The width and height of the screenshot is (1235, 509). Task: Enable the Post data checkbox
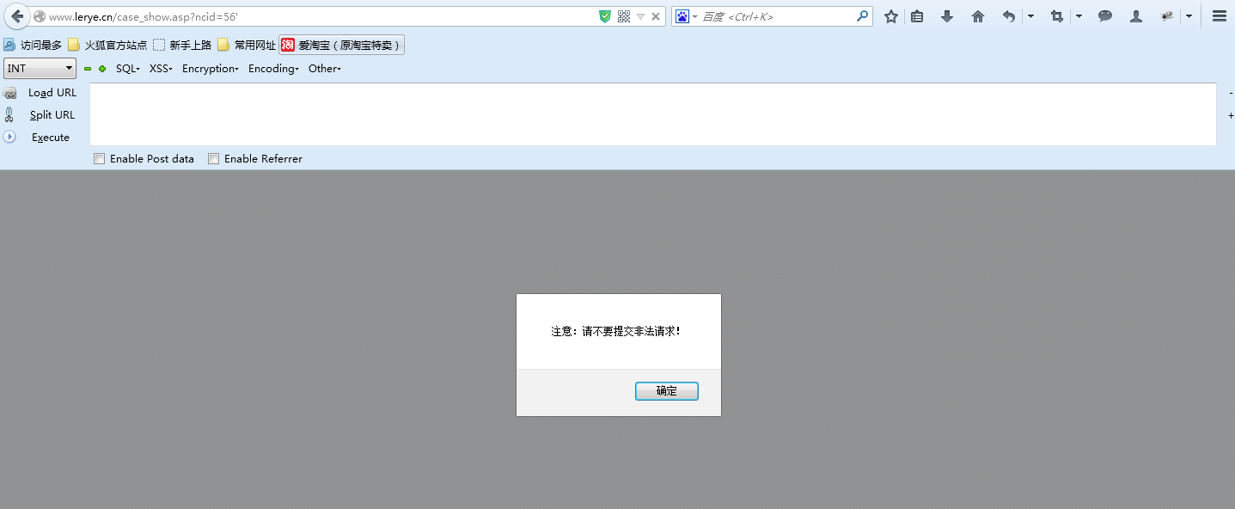coord(100,159)
